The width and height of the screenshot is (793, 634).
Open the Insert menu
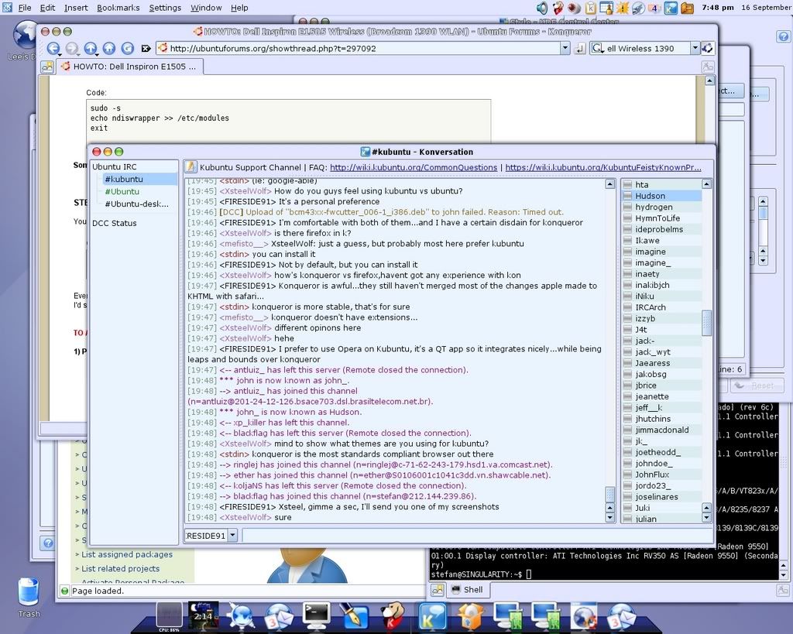tap(76, 8)
